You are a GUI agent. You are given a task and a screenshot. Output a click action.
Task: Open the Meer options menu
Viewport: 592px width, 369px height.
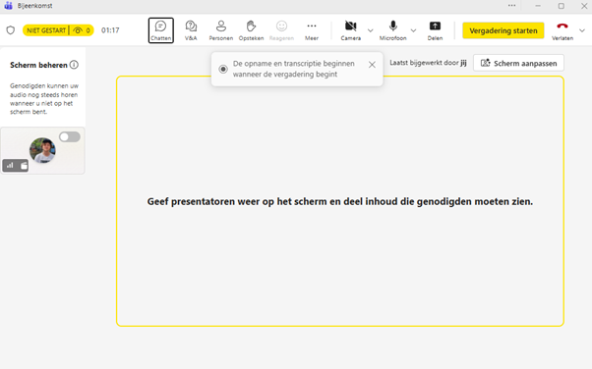(x=312, y=30)
